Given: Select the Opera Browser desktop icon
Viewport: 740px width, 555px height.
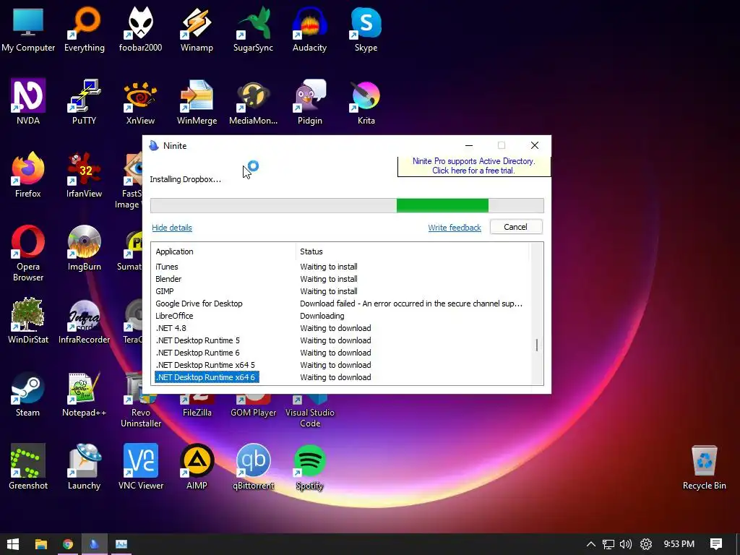Looking at the screenshot, I should tap(28, 254).
